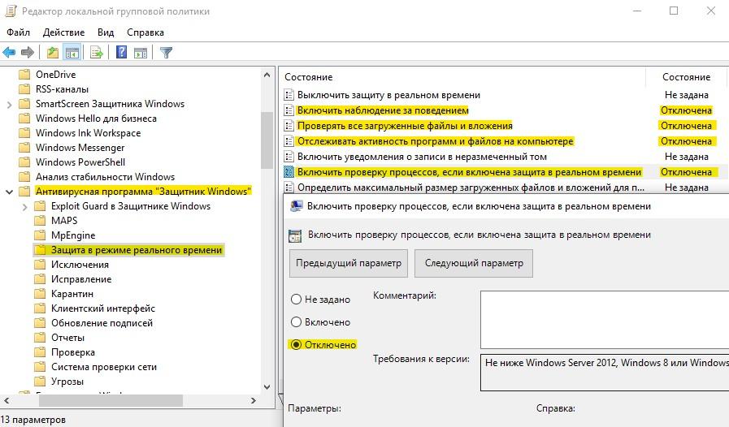Select policy 'Определить максимальный размер загруженных файлов'
Image resolution: width=729 pixels, height=427 pixels.
471,188
